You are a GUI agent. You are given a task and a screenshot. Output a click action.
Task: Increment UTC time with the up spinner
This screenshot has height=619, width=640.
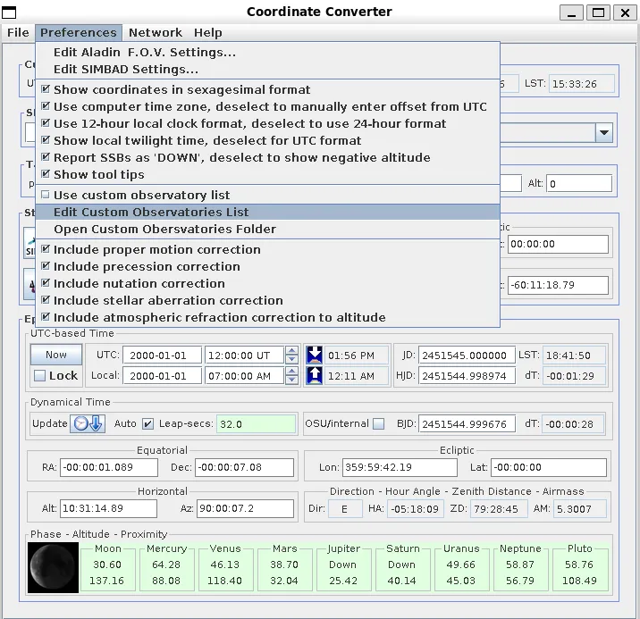pos(291,350)
